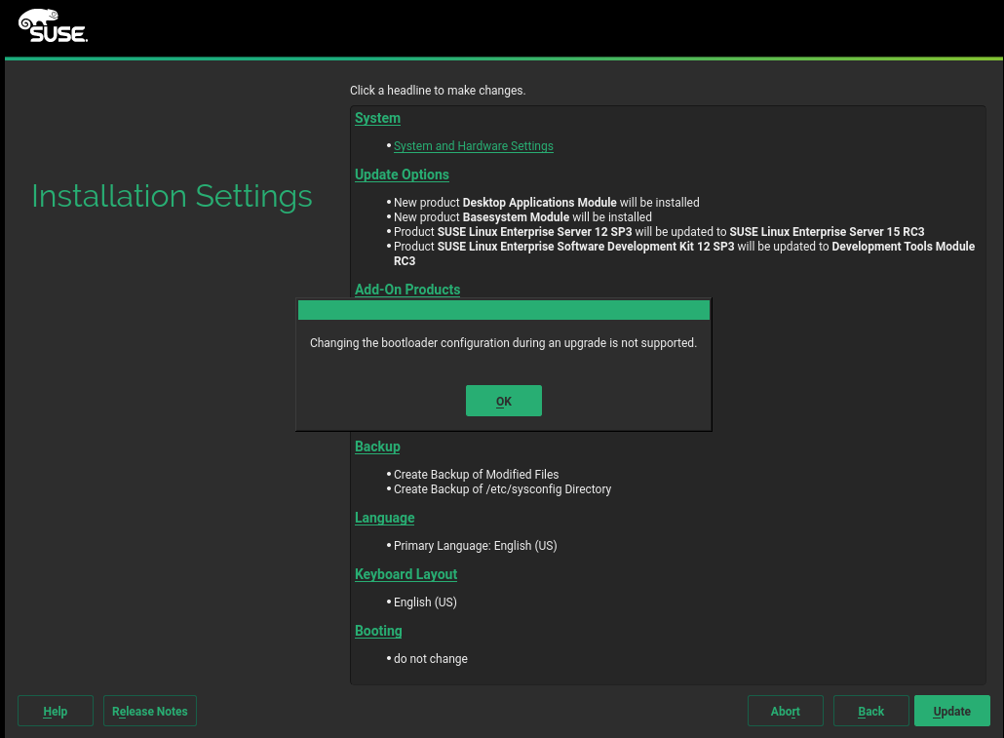
Task: Click the bootloader not supported message text
Action: tap(503, 343)
